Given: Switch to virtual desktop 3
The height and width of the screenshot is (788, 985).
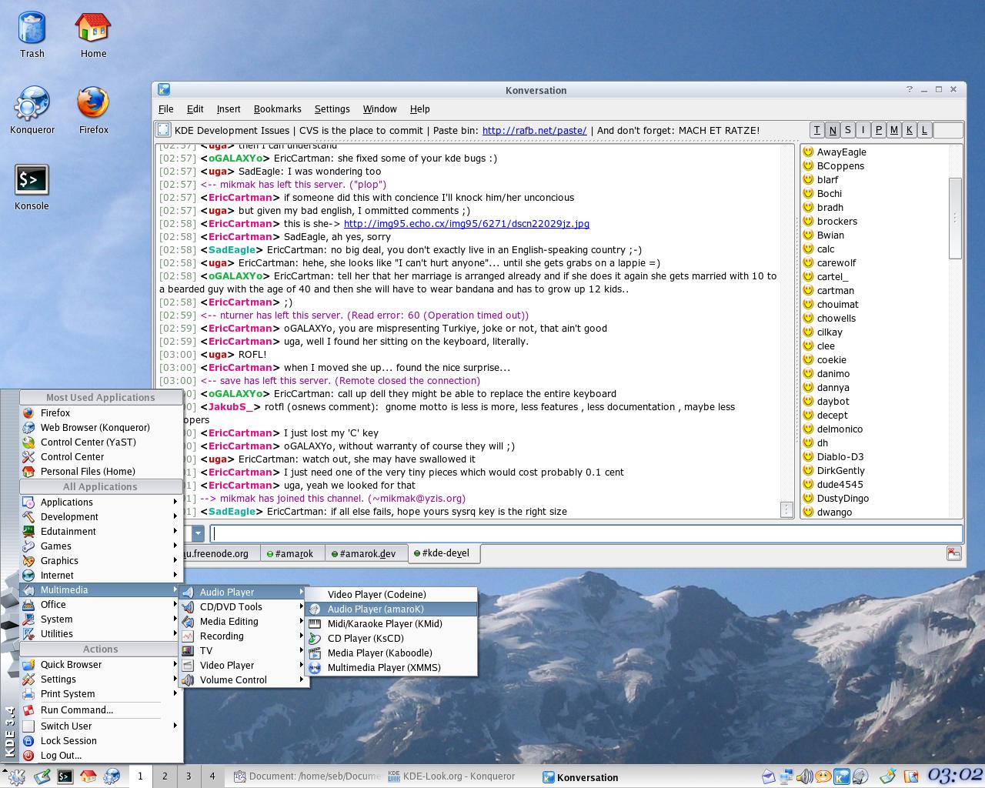Looking at the screenshot, I should pos(189,776).
